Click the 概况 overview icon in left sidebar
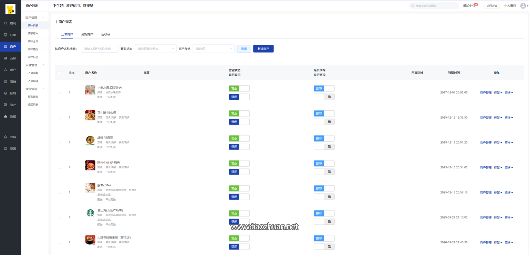 pos(6,23)
